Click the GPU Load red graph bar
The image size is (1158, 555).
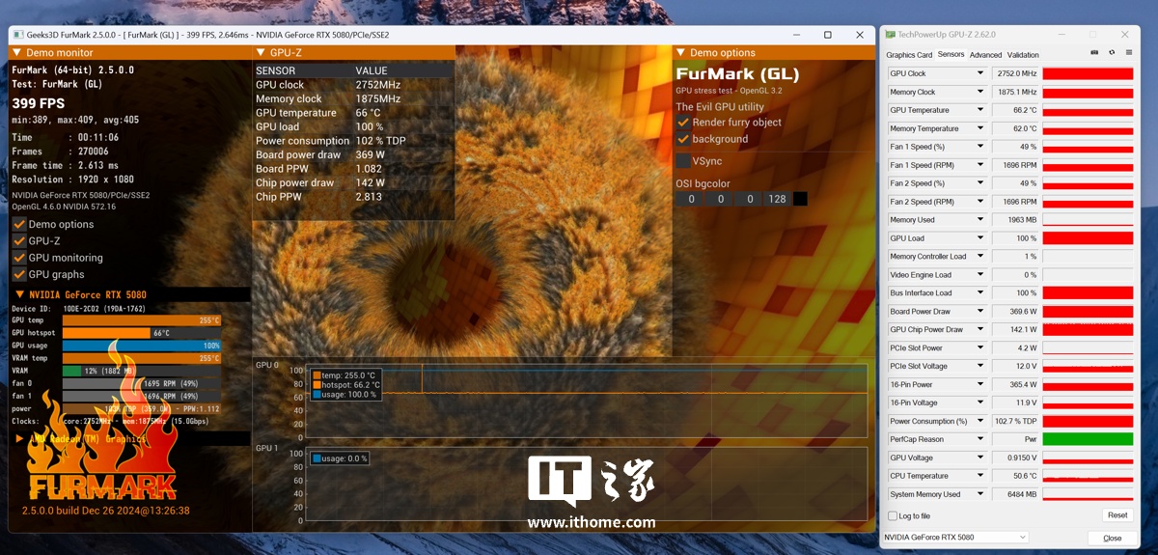(1088, 238)
